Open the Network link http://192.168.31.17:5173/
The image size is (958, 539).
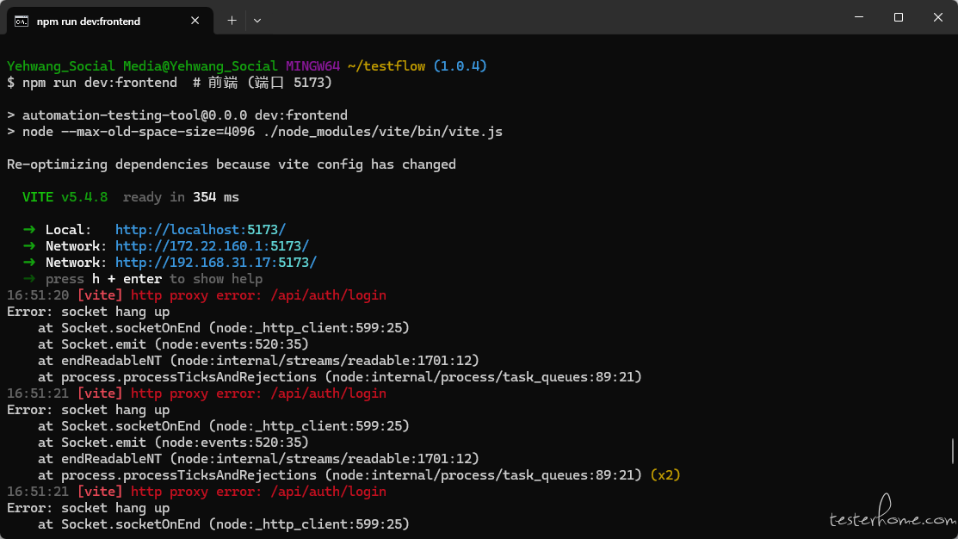tap(215, 263)
